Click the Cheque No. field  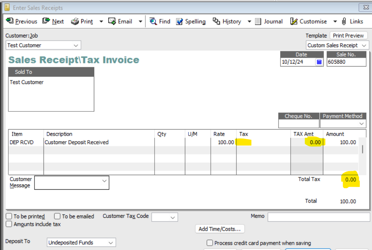[x=299, y=124]
